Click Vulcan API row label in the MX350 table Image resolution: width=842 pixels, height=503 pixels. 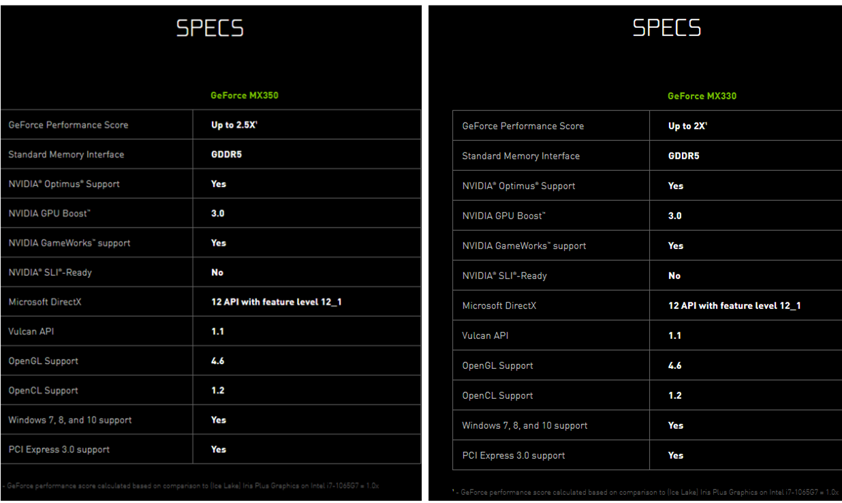(x=31, y=331)
